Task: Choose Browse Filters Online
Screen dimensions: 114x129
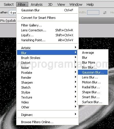Action: click(47, 122)
